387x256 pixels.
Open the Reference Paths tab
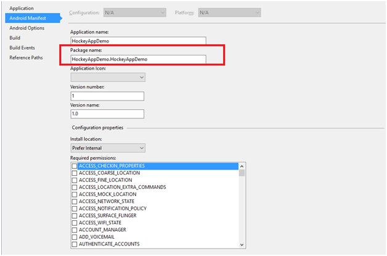click(x=26, y=57)
